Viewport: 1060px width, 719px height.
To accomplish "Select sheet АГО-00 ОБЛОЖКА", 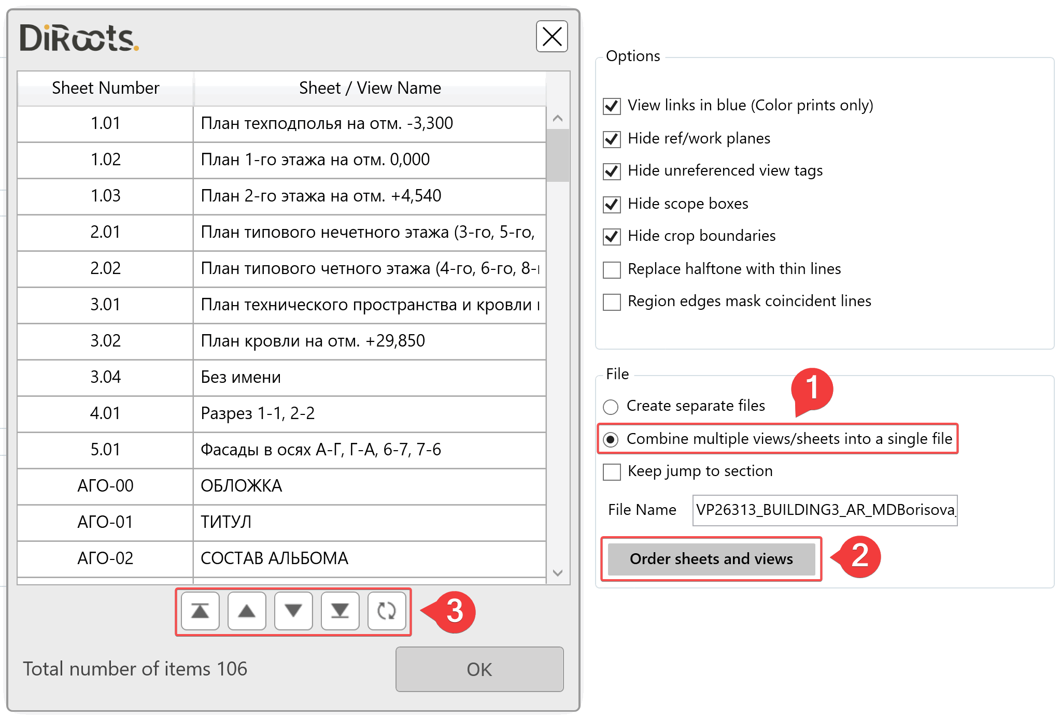I will coord(281,486).
